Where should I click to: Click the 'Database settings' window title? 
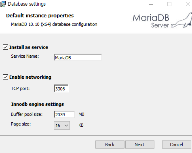tap(27, 4)
